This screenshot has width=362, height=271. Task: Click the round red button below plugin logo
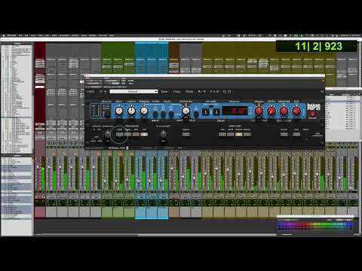[x=312, y=114]
